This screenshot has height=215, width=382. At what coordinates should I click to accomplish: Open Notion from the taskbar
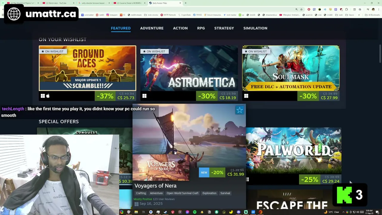point(209,212)
